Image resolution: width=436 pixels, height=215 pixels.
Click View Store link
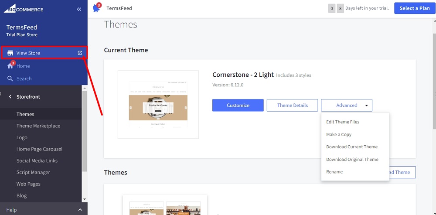tap(28, 53)
